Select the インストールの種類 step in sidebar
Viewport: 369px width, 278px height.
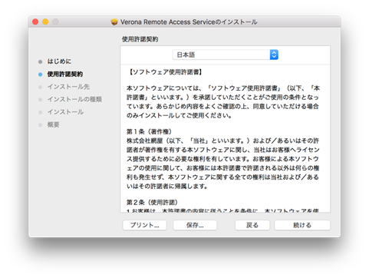(x=74, y=99)
